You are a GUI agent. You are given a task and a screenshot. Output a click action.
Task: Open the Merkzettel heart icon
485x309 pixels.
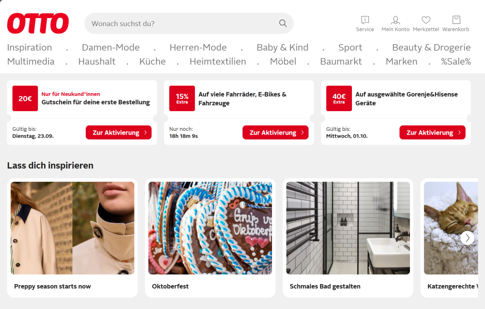(426, 20)
